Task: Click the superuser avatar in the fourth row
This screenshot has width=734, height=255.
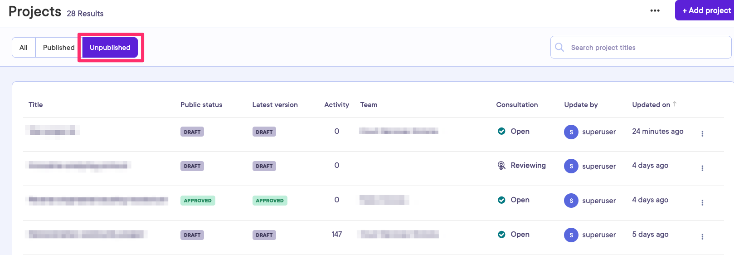Action: [x=571, y=235]
